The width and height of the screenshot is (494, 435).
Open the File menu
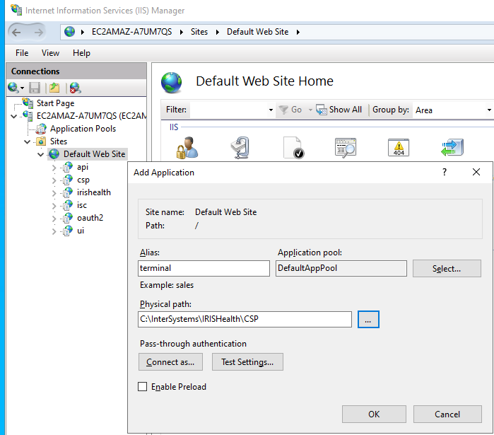[22, 53]
